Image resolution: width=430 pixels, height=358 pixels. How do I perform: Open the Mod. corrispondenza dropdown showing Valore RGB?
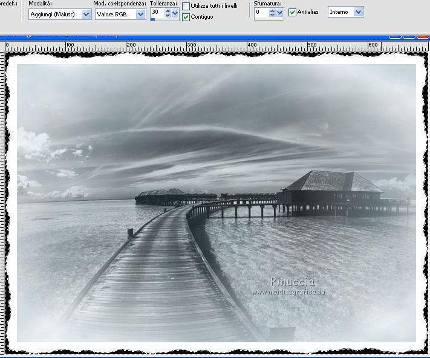point(120,15)
